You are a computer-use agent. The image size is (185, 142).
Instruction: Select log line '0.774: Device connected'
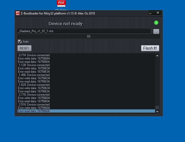[x=86, y=55]
